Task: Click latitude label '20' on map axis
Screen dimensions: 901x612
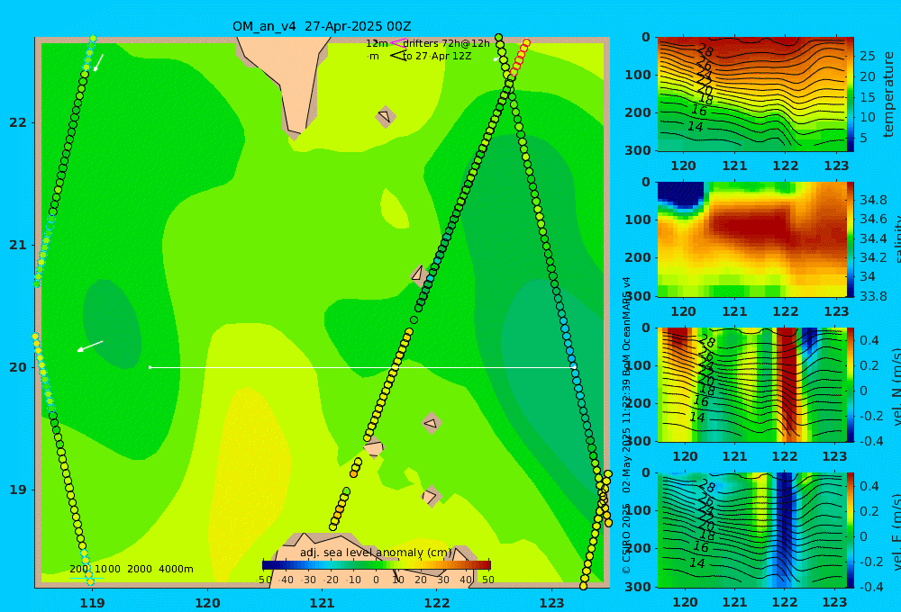Action: 18,367
